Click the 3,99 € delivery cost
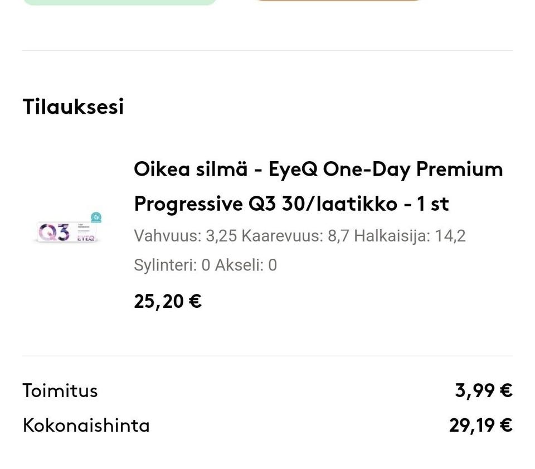The width and height of the screenshot is (535, 469). [x=483, y=390]
